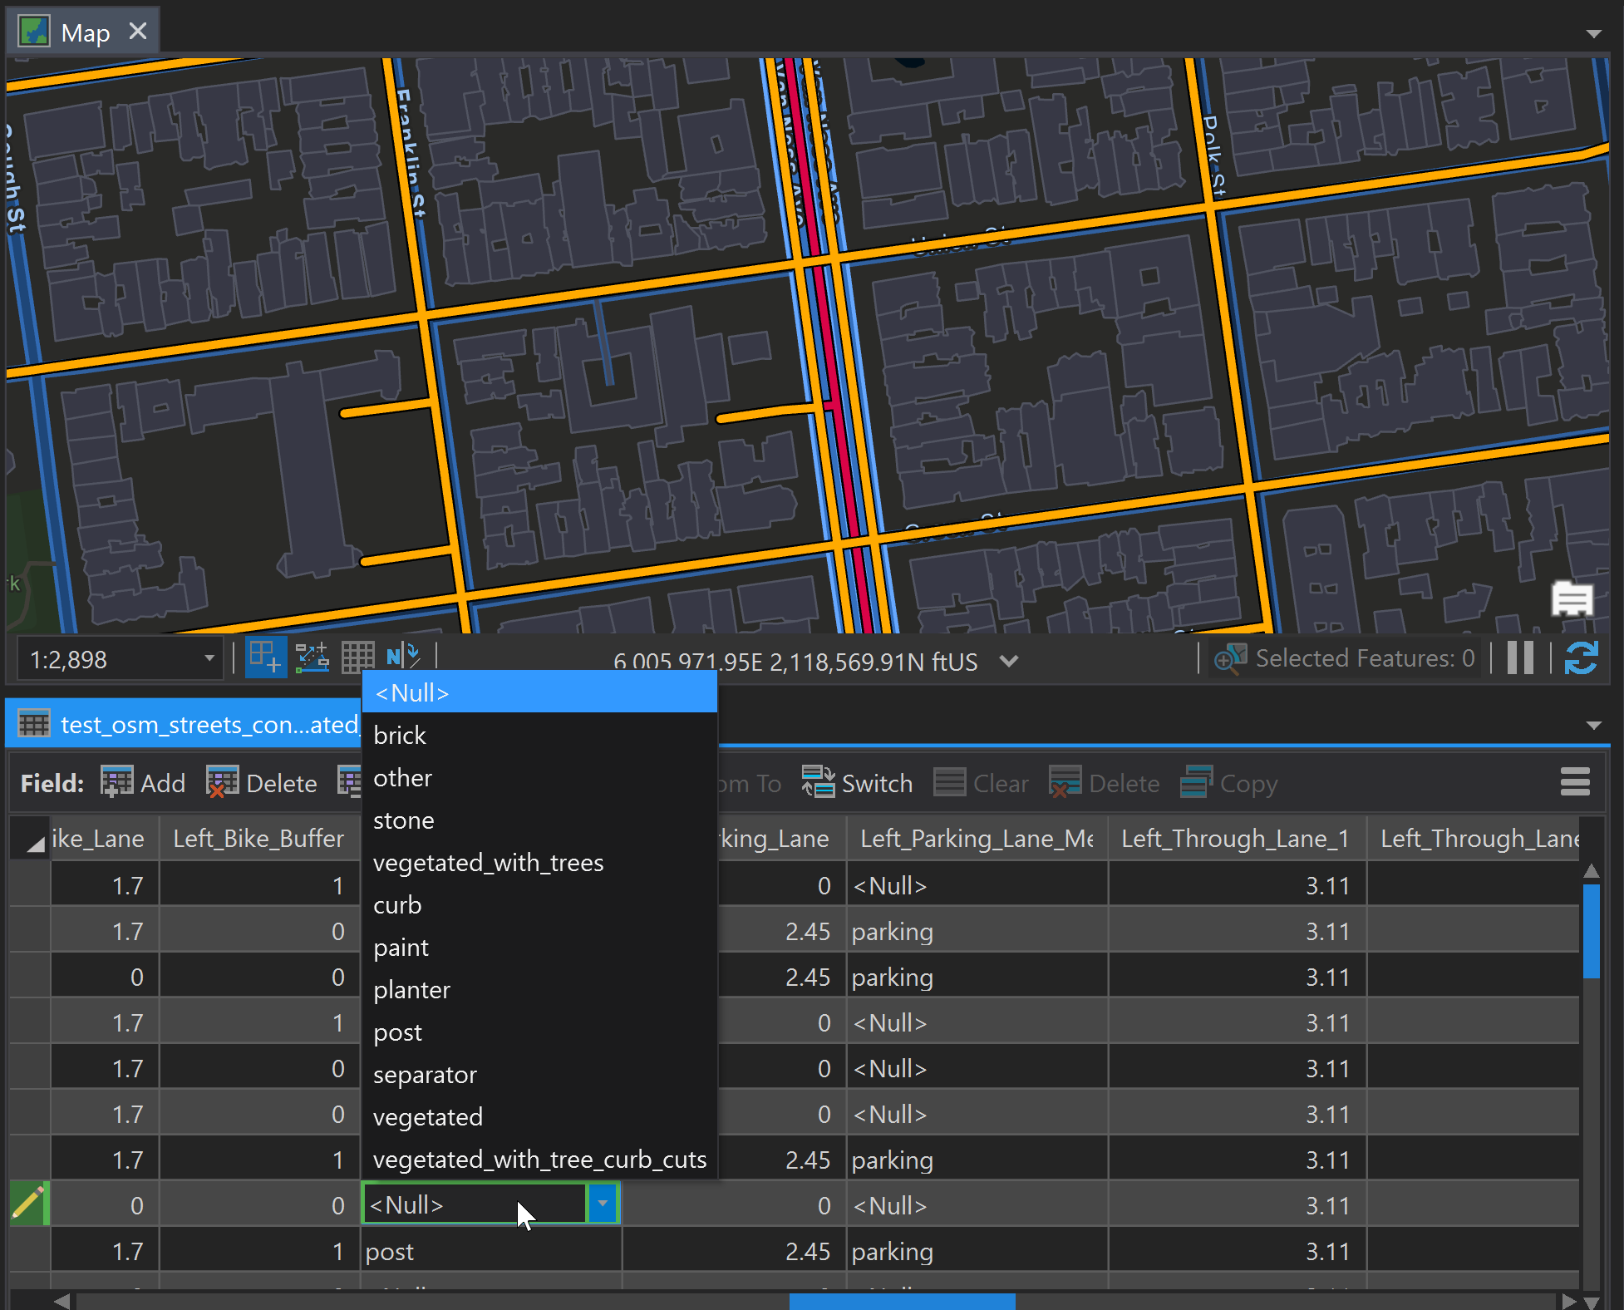1624x1310 pixels.
Task: Switch to the Map tab
Action: [83, 31]
